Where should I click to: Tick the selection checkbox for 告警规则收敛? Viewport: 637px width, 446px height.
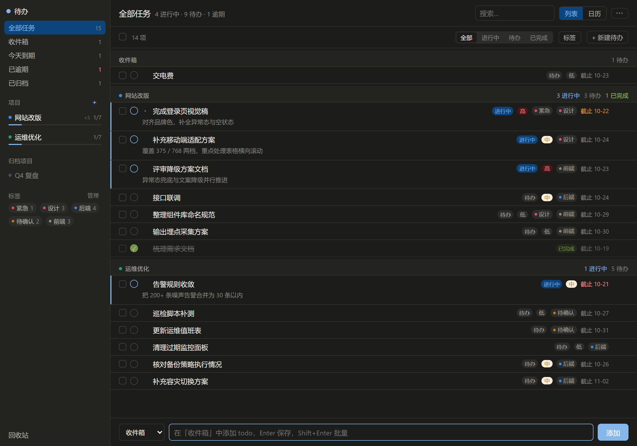(123, 284)
